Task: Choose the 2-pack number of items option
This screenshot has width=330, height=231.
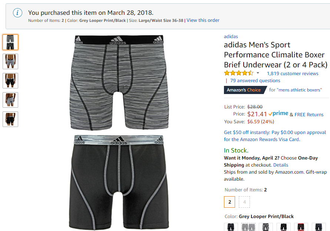Action: tap(230, 202)
